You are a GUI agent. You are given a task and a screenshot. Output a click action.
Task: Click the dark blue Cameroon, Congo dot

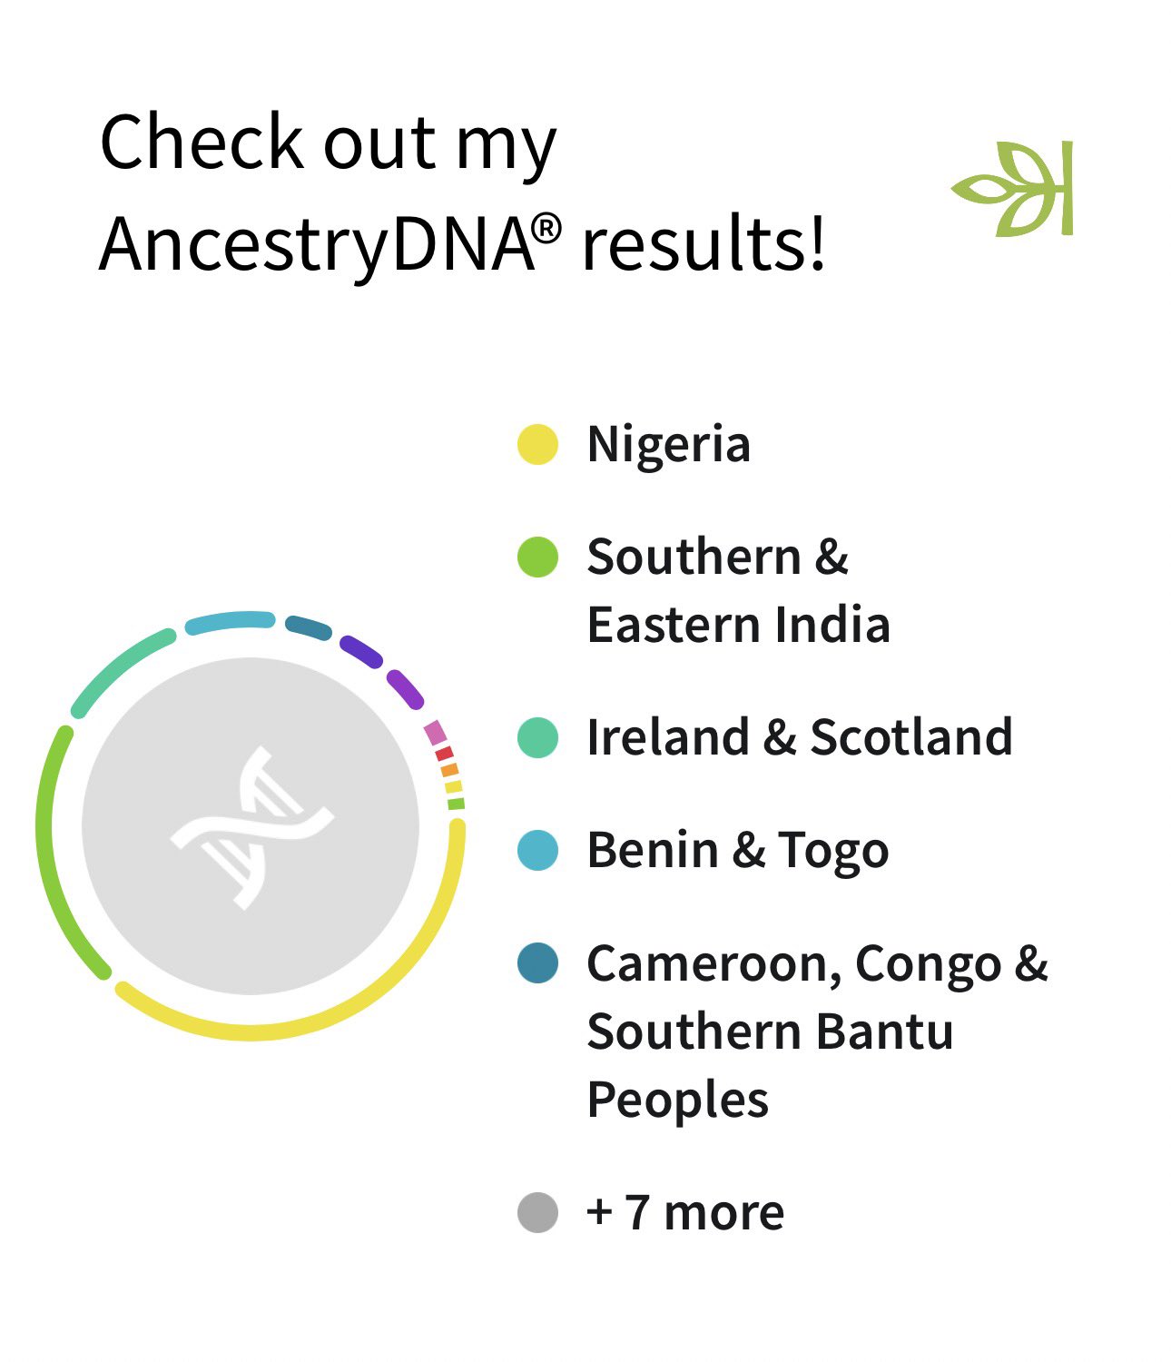pyautogui.click(x=537, y=962)
